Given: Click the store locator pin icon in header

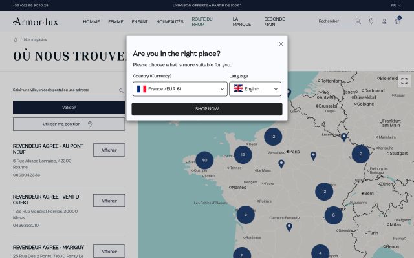Looking at the screenshot, I should [371, 21].
